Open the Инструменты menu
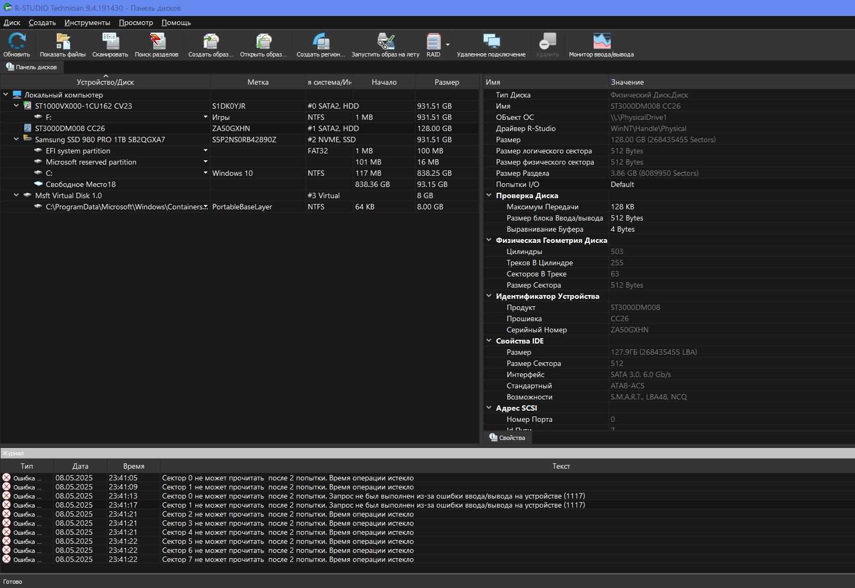The height and width of the screenshot is (588, 855). click(x=87, y=22)
